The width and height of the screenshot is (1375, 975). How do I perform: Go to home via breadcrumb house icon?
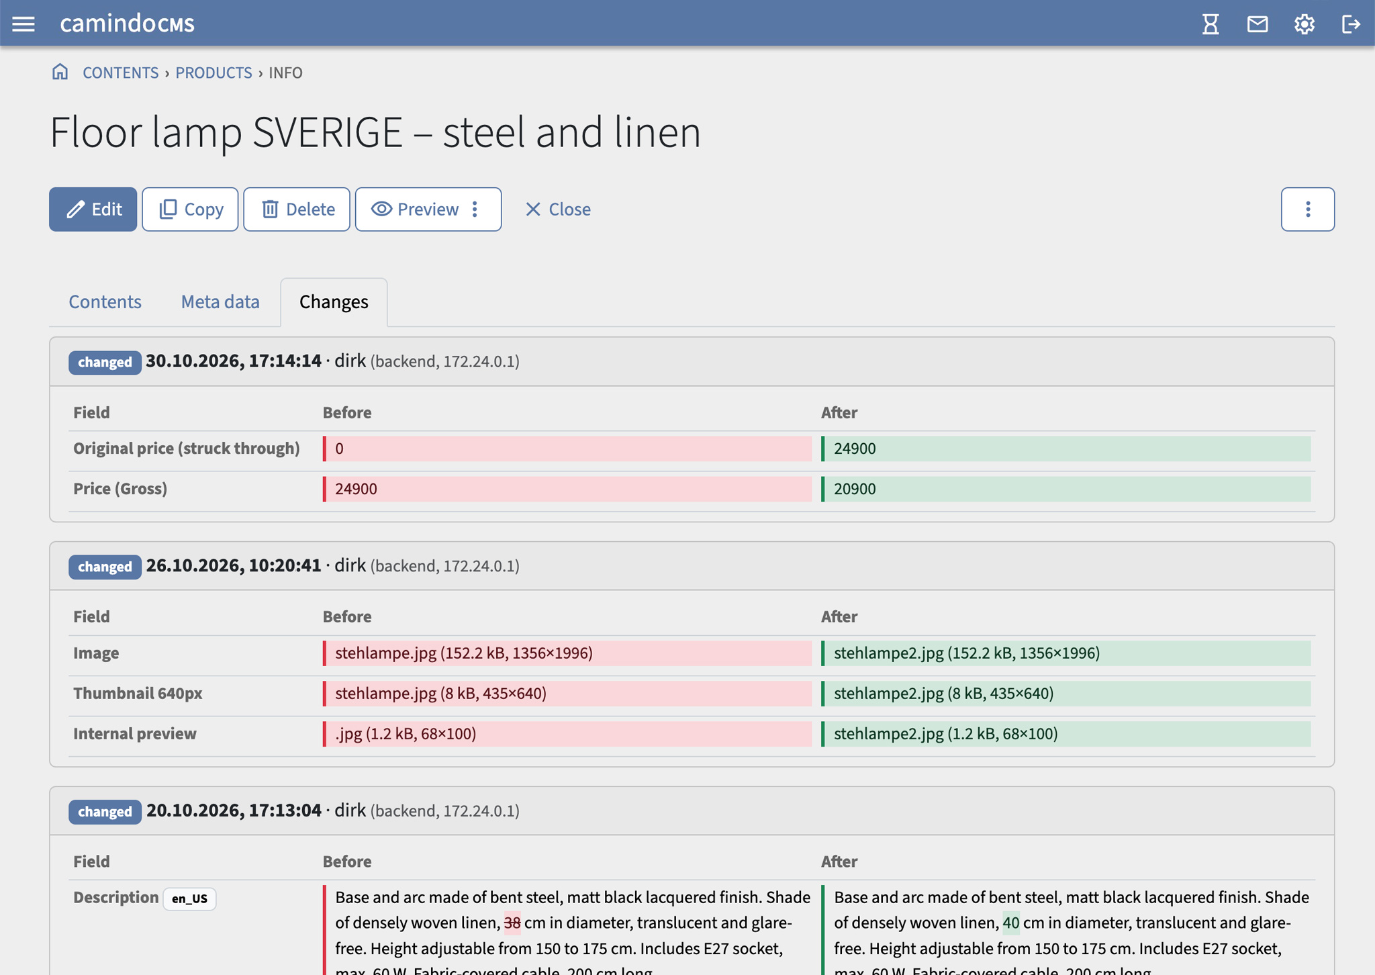tap(60, 72)
